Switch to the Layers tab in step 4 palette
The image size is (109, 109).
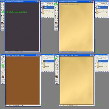tap(97, 56)
